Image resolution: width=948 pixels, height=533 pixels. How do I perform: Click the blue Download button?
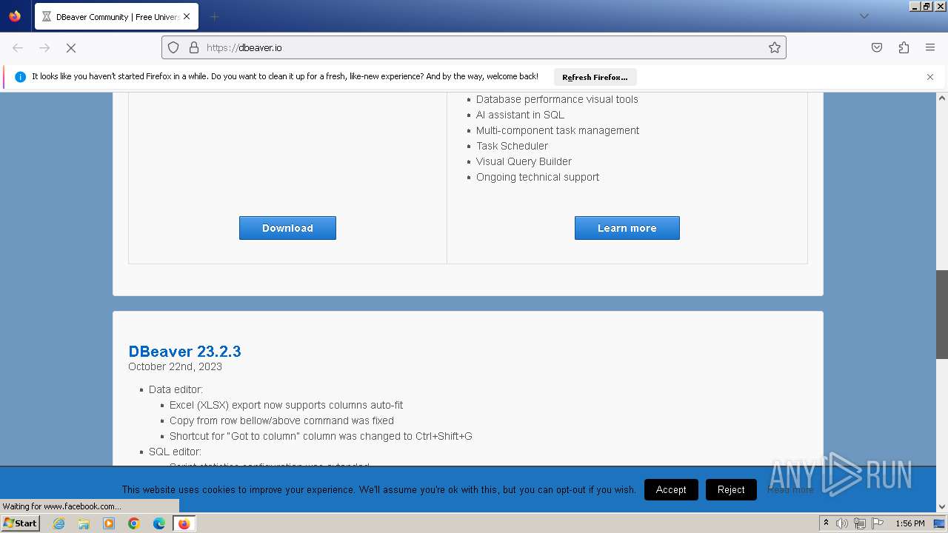pyautogui.click(x=287, y=228)
